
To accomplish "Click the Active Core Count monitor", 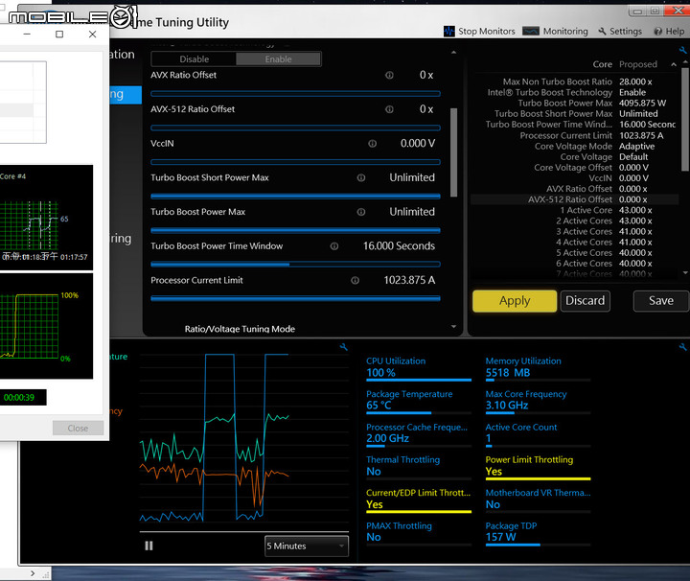I will tap(538, 433).
